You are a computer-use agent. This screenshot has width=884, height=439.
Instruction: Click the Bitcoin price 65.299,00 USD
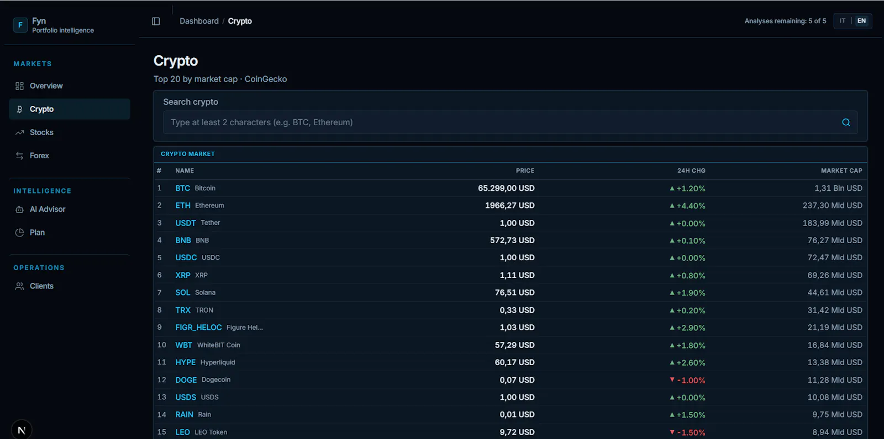coord(506,188)
